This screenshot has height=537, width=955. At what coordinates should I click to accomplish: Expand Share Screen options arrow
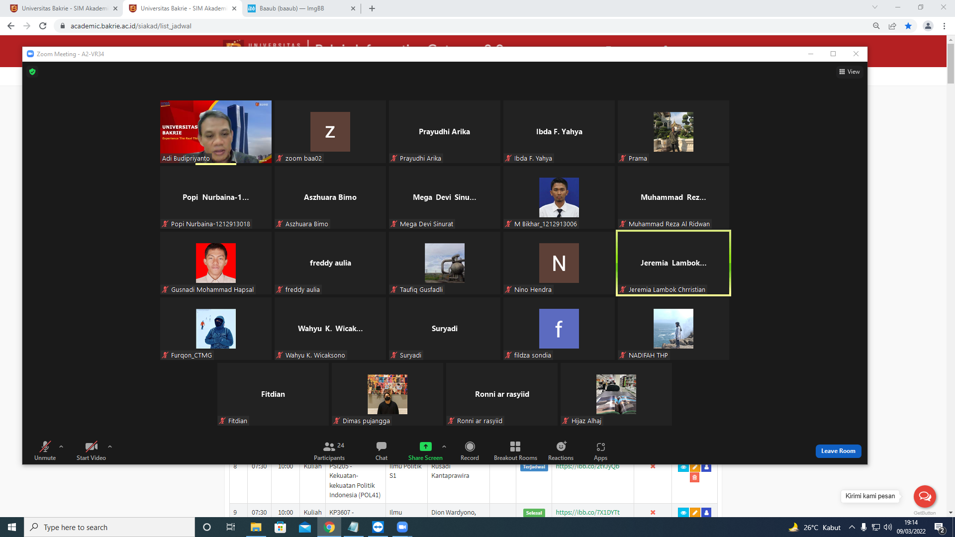pyautogui.click(x=444, y=447)
